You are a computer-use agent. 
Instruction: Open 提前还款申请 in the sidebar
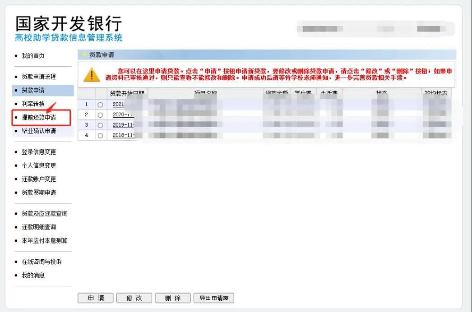(x=39, y=118)
